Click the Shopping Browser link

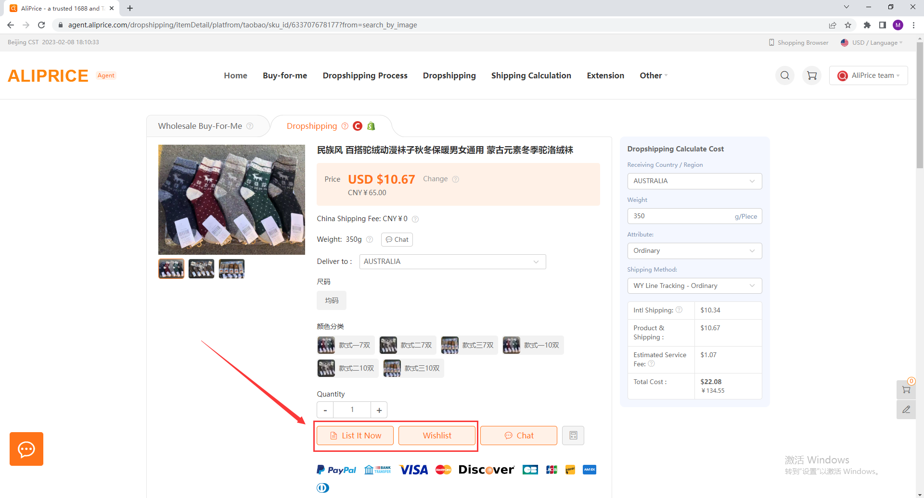pos(799,43)
